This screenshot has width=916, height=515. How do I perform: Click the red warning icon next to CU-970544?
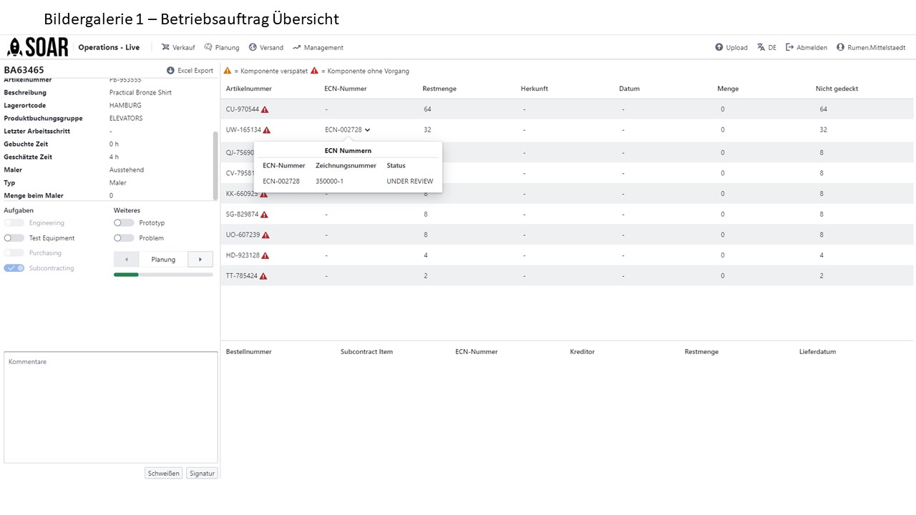pos(265,109)
